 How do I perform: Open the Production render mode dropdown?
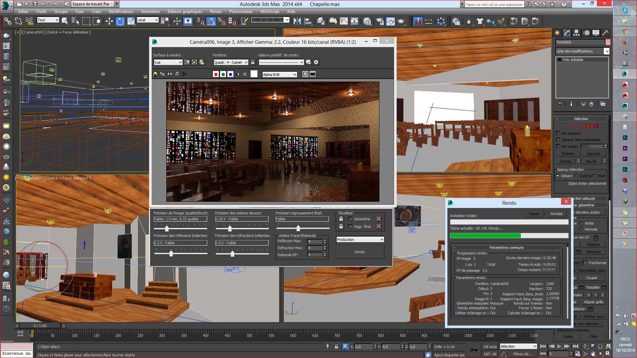360,239
